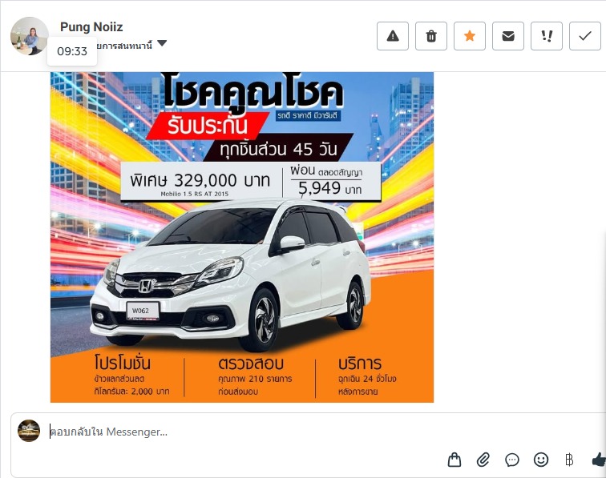Open the Honda Mobilio ad image
This screenshot has width=606, height=478.
[x=242, y=237]
